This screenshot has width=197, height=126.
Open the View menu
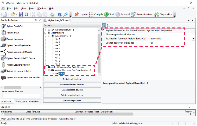(x=23, y=9)
